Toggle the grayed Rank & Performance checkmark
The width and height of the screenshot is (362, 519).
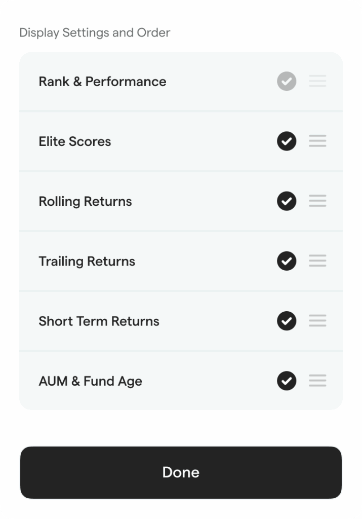coord(287,81)
